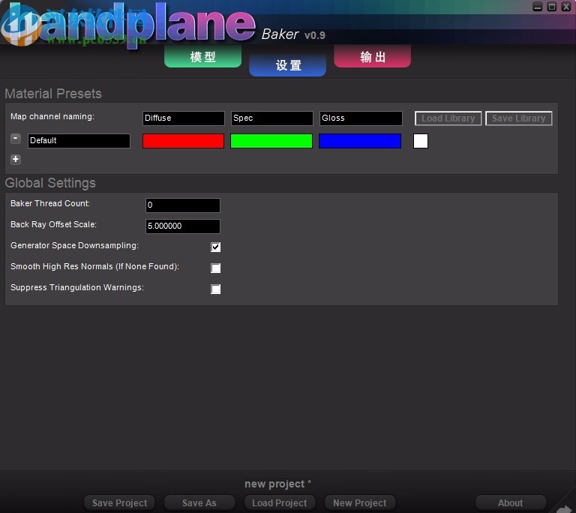The width and height of the screenshot is (576, 513).
Task: Switch to the 模型 (Models) tab
Action: [x=202, y=56]
